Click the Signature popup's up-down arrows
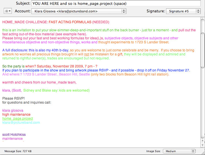Screen dimensions: 205x155 (x=198, y=11)
